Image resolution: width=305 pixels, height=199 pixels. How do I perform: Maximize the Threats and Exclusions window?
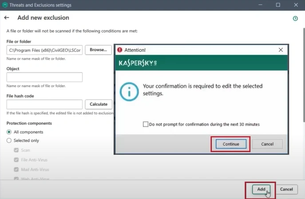278,5
